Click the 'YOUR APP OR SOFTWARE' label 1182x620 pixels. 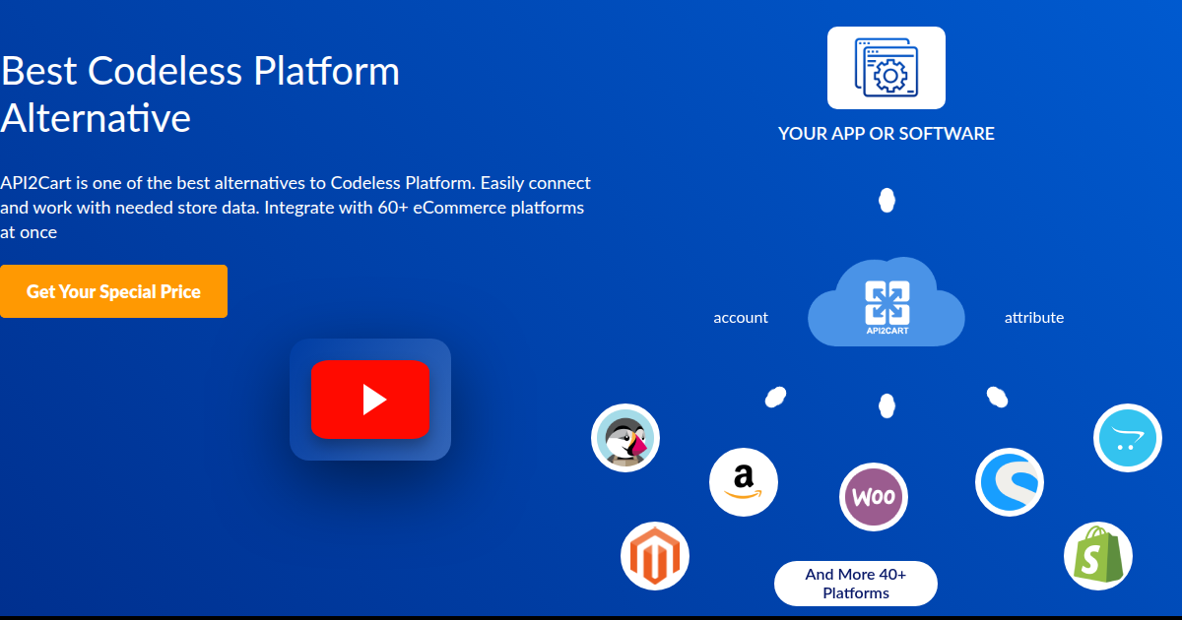point(886,134)
